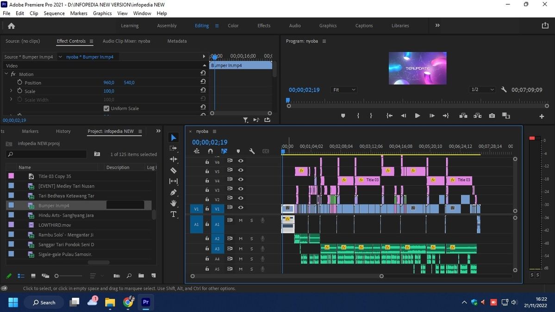Viewport: 555px width, 312px height.
Task: Toggle Snap in Timeline magnet icon
Action: coord(210,151)
